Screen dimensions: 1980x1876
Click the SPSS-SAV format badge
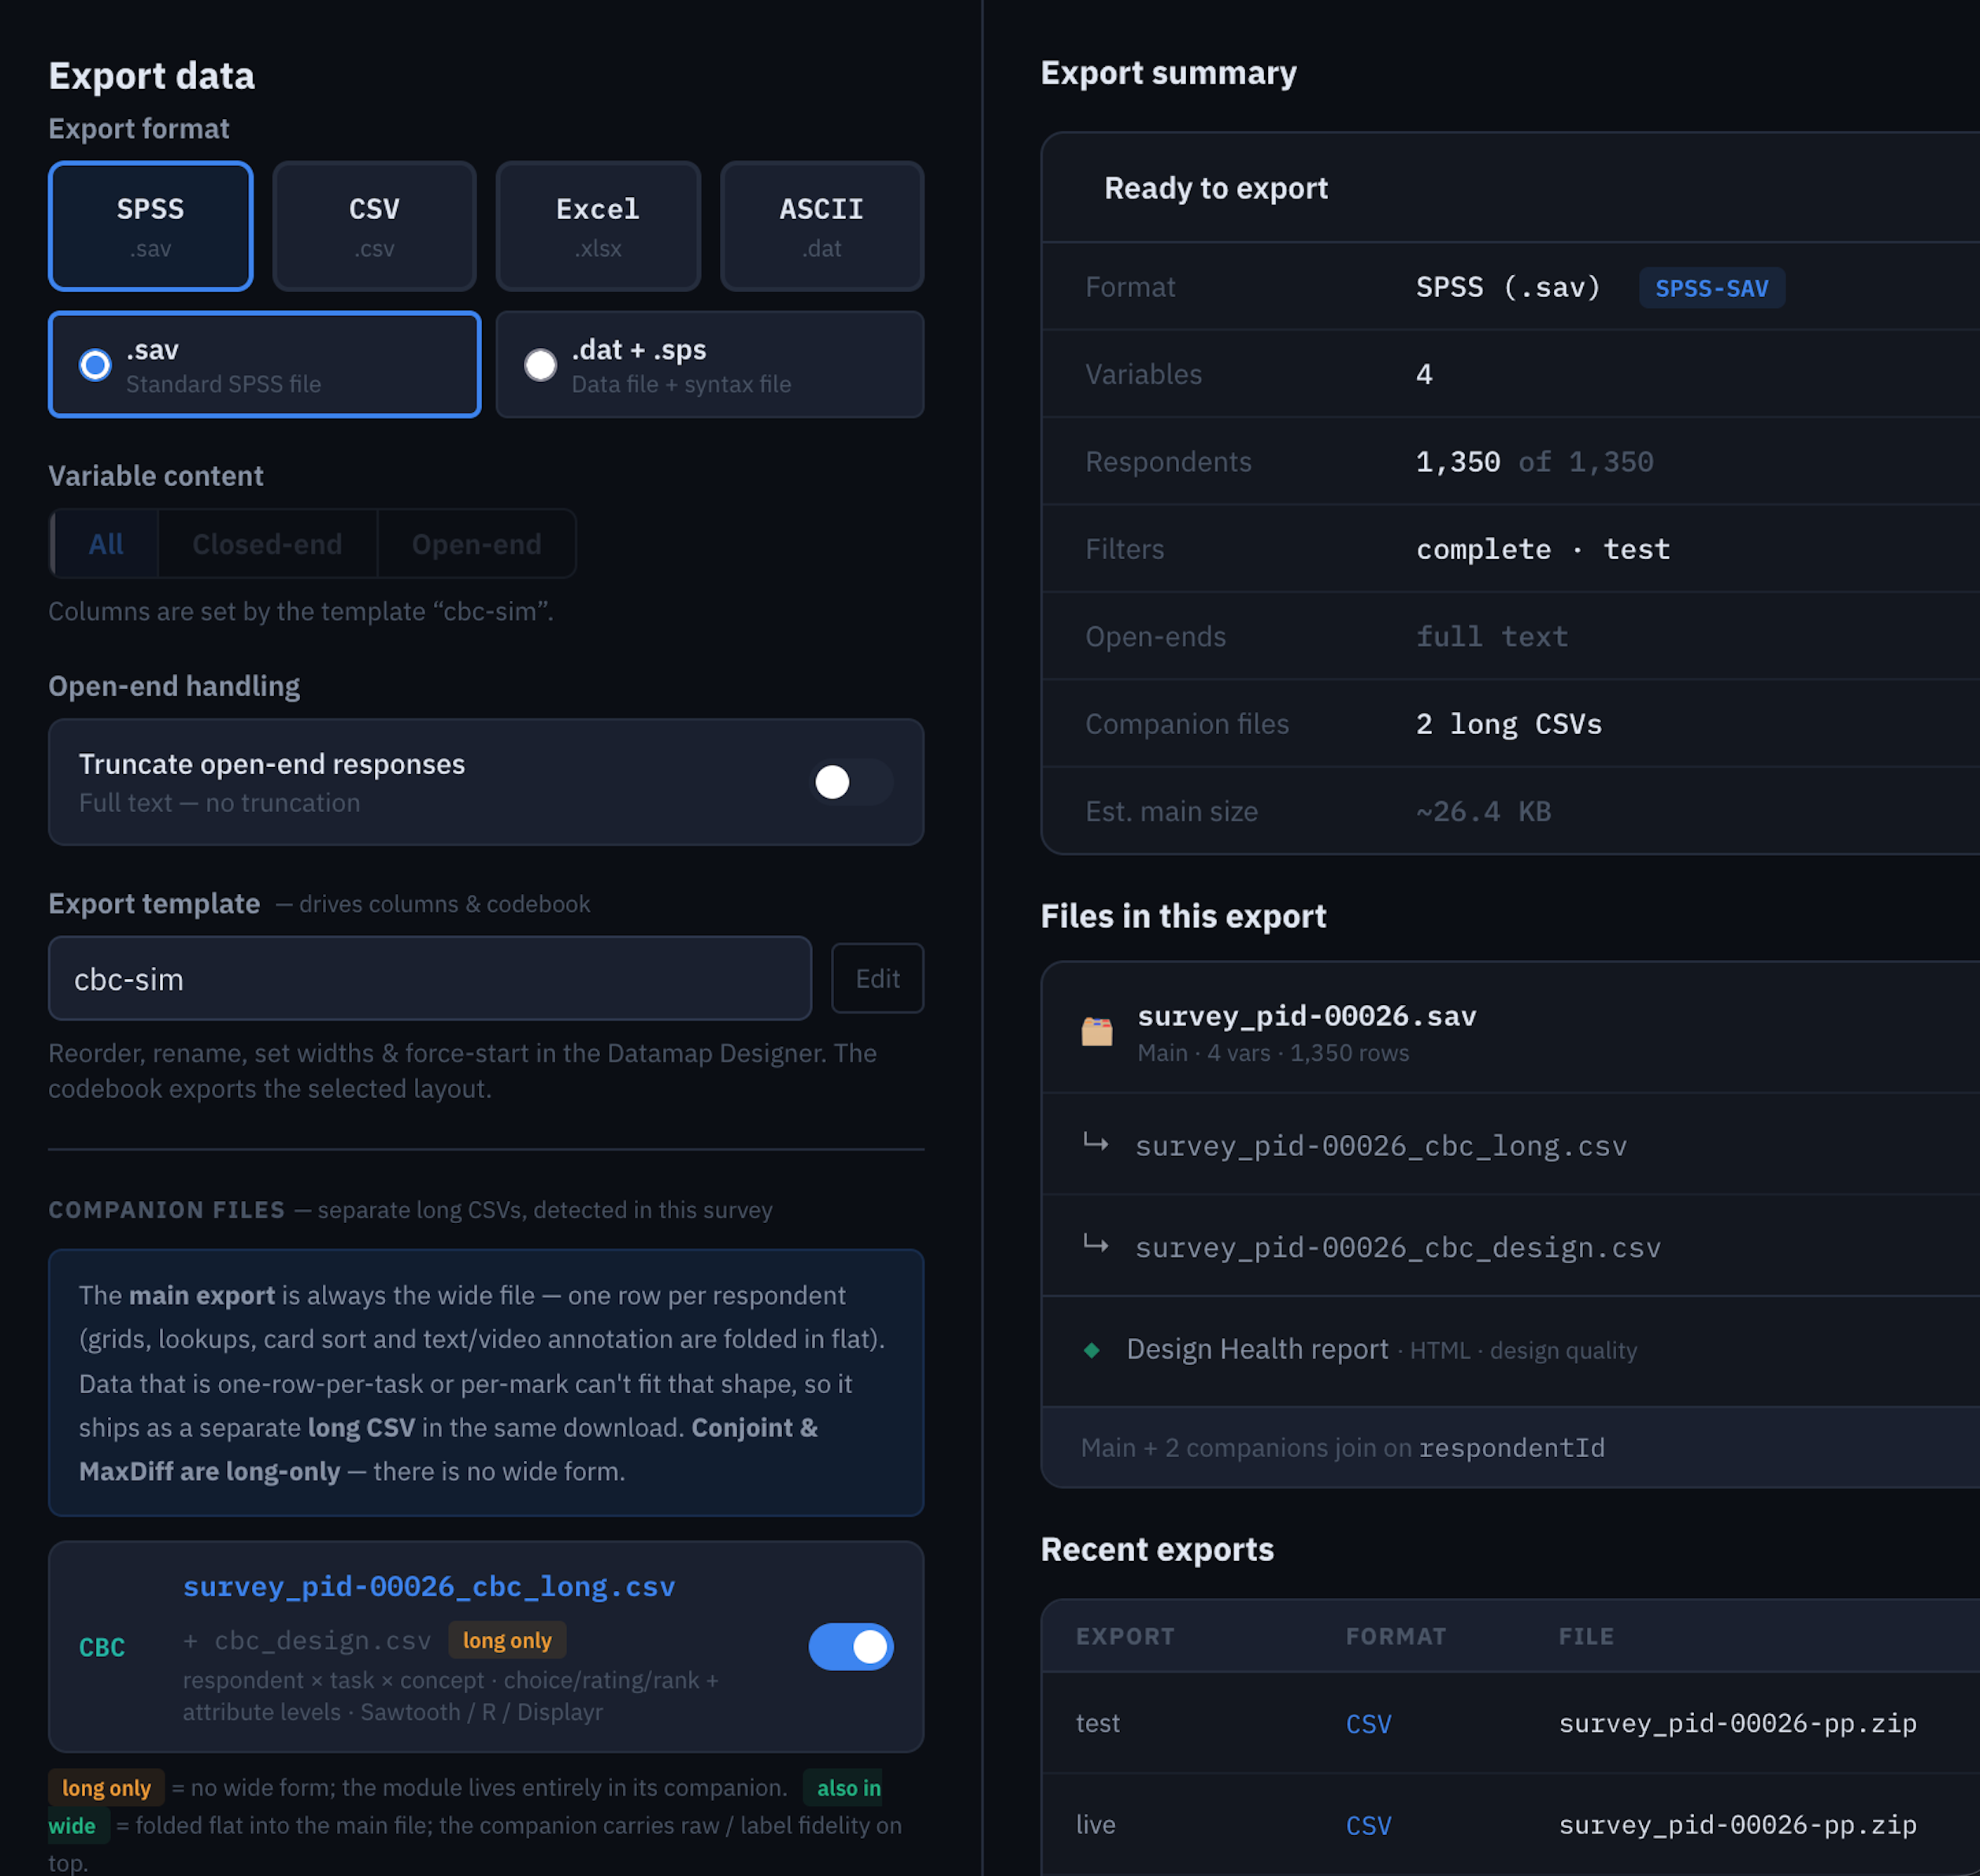coord(1712,288)
